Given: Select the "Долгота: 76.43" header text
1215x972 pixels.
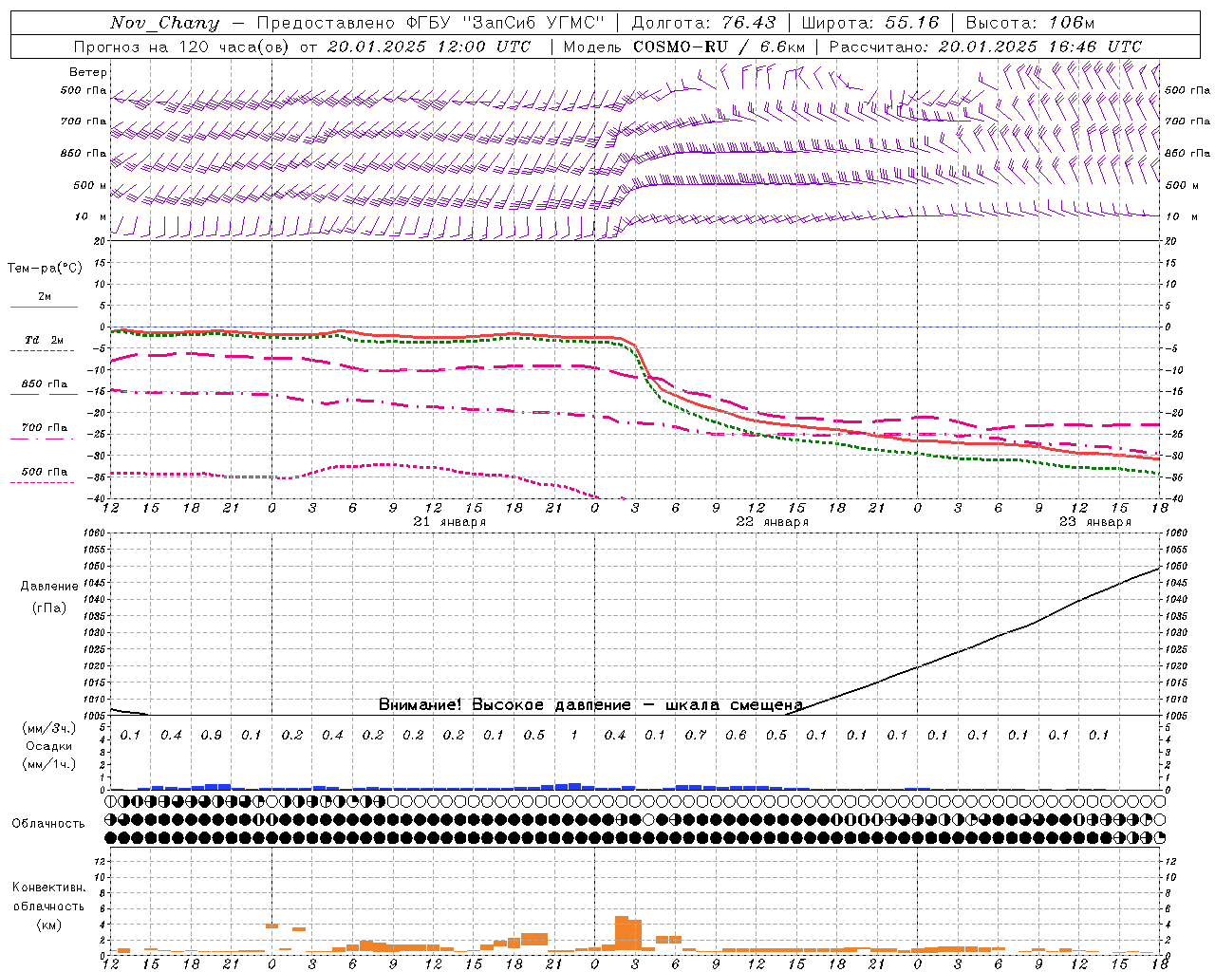Looking at the screenshot, I should coord(703,23).
